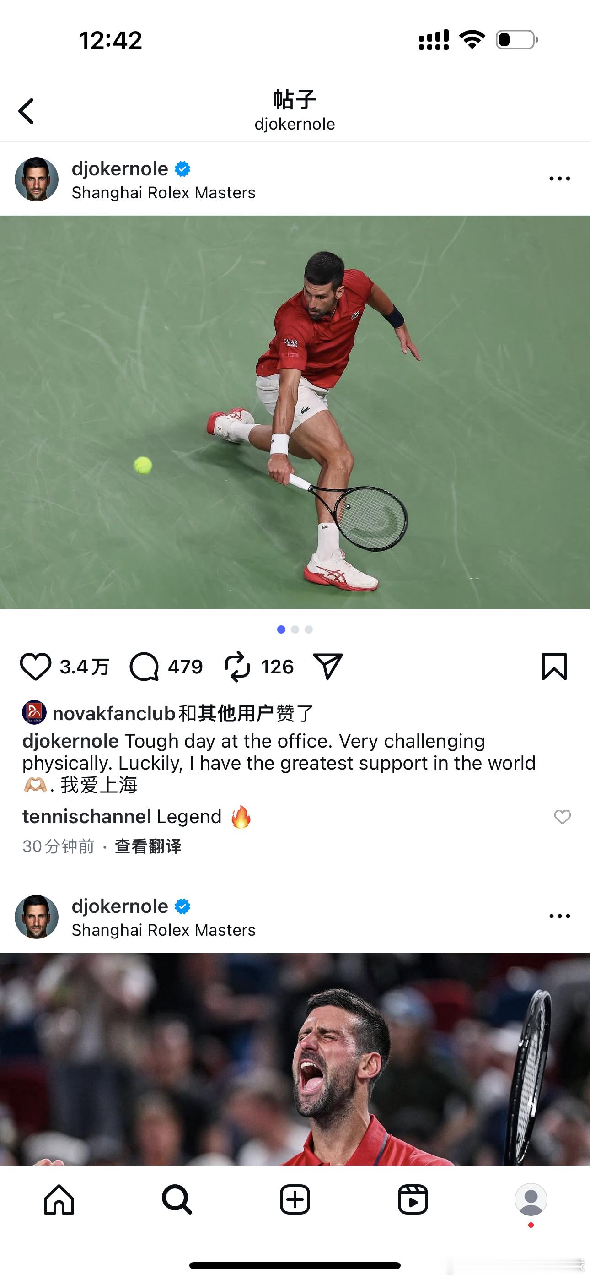Viewport: 590px width, 1280px height.
Task: Create new post with plus icon
Action: click(295, 1199)
